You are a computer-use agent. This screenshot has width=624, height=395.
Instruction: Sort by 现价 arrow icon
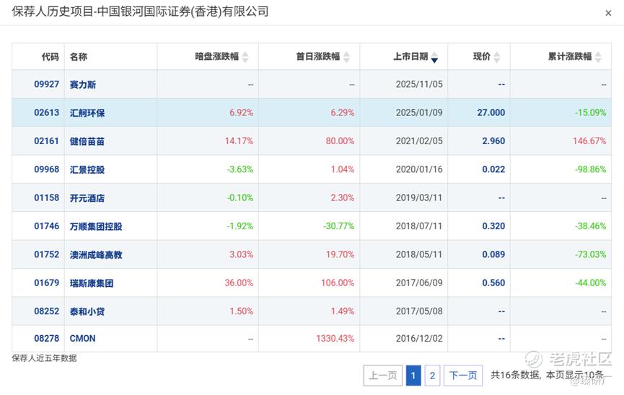(496, 57)
